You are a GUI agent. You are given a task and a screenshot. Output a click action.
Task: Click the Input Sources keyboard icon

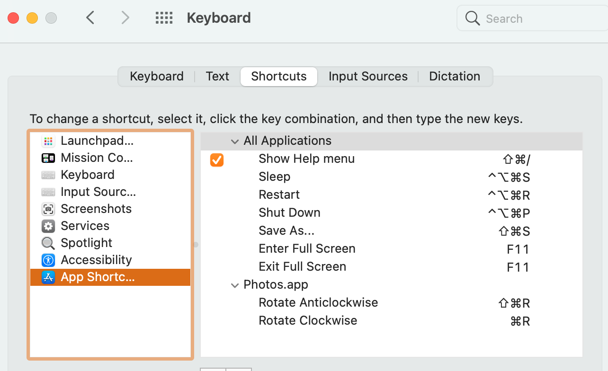(x=48, y=192)
